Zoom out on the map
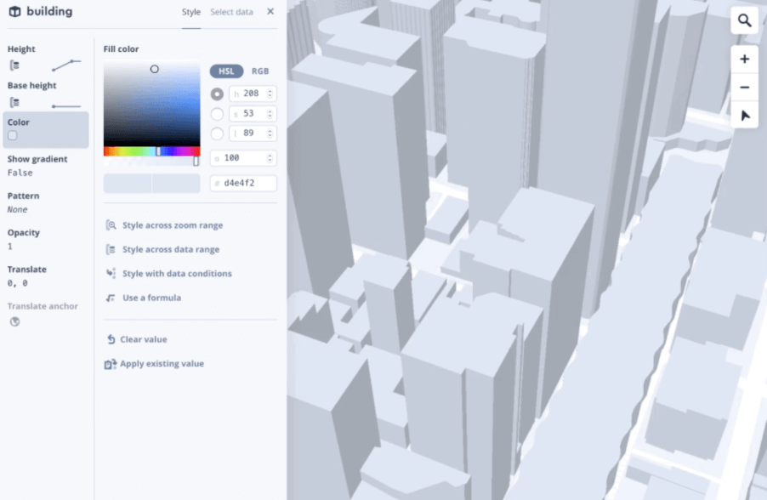 pos(744,87)
